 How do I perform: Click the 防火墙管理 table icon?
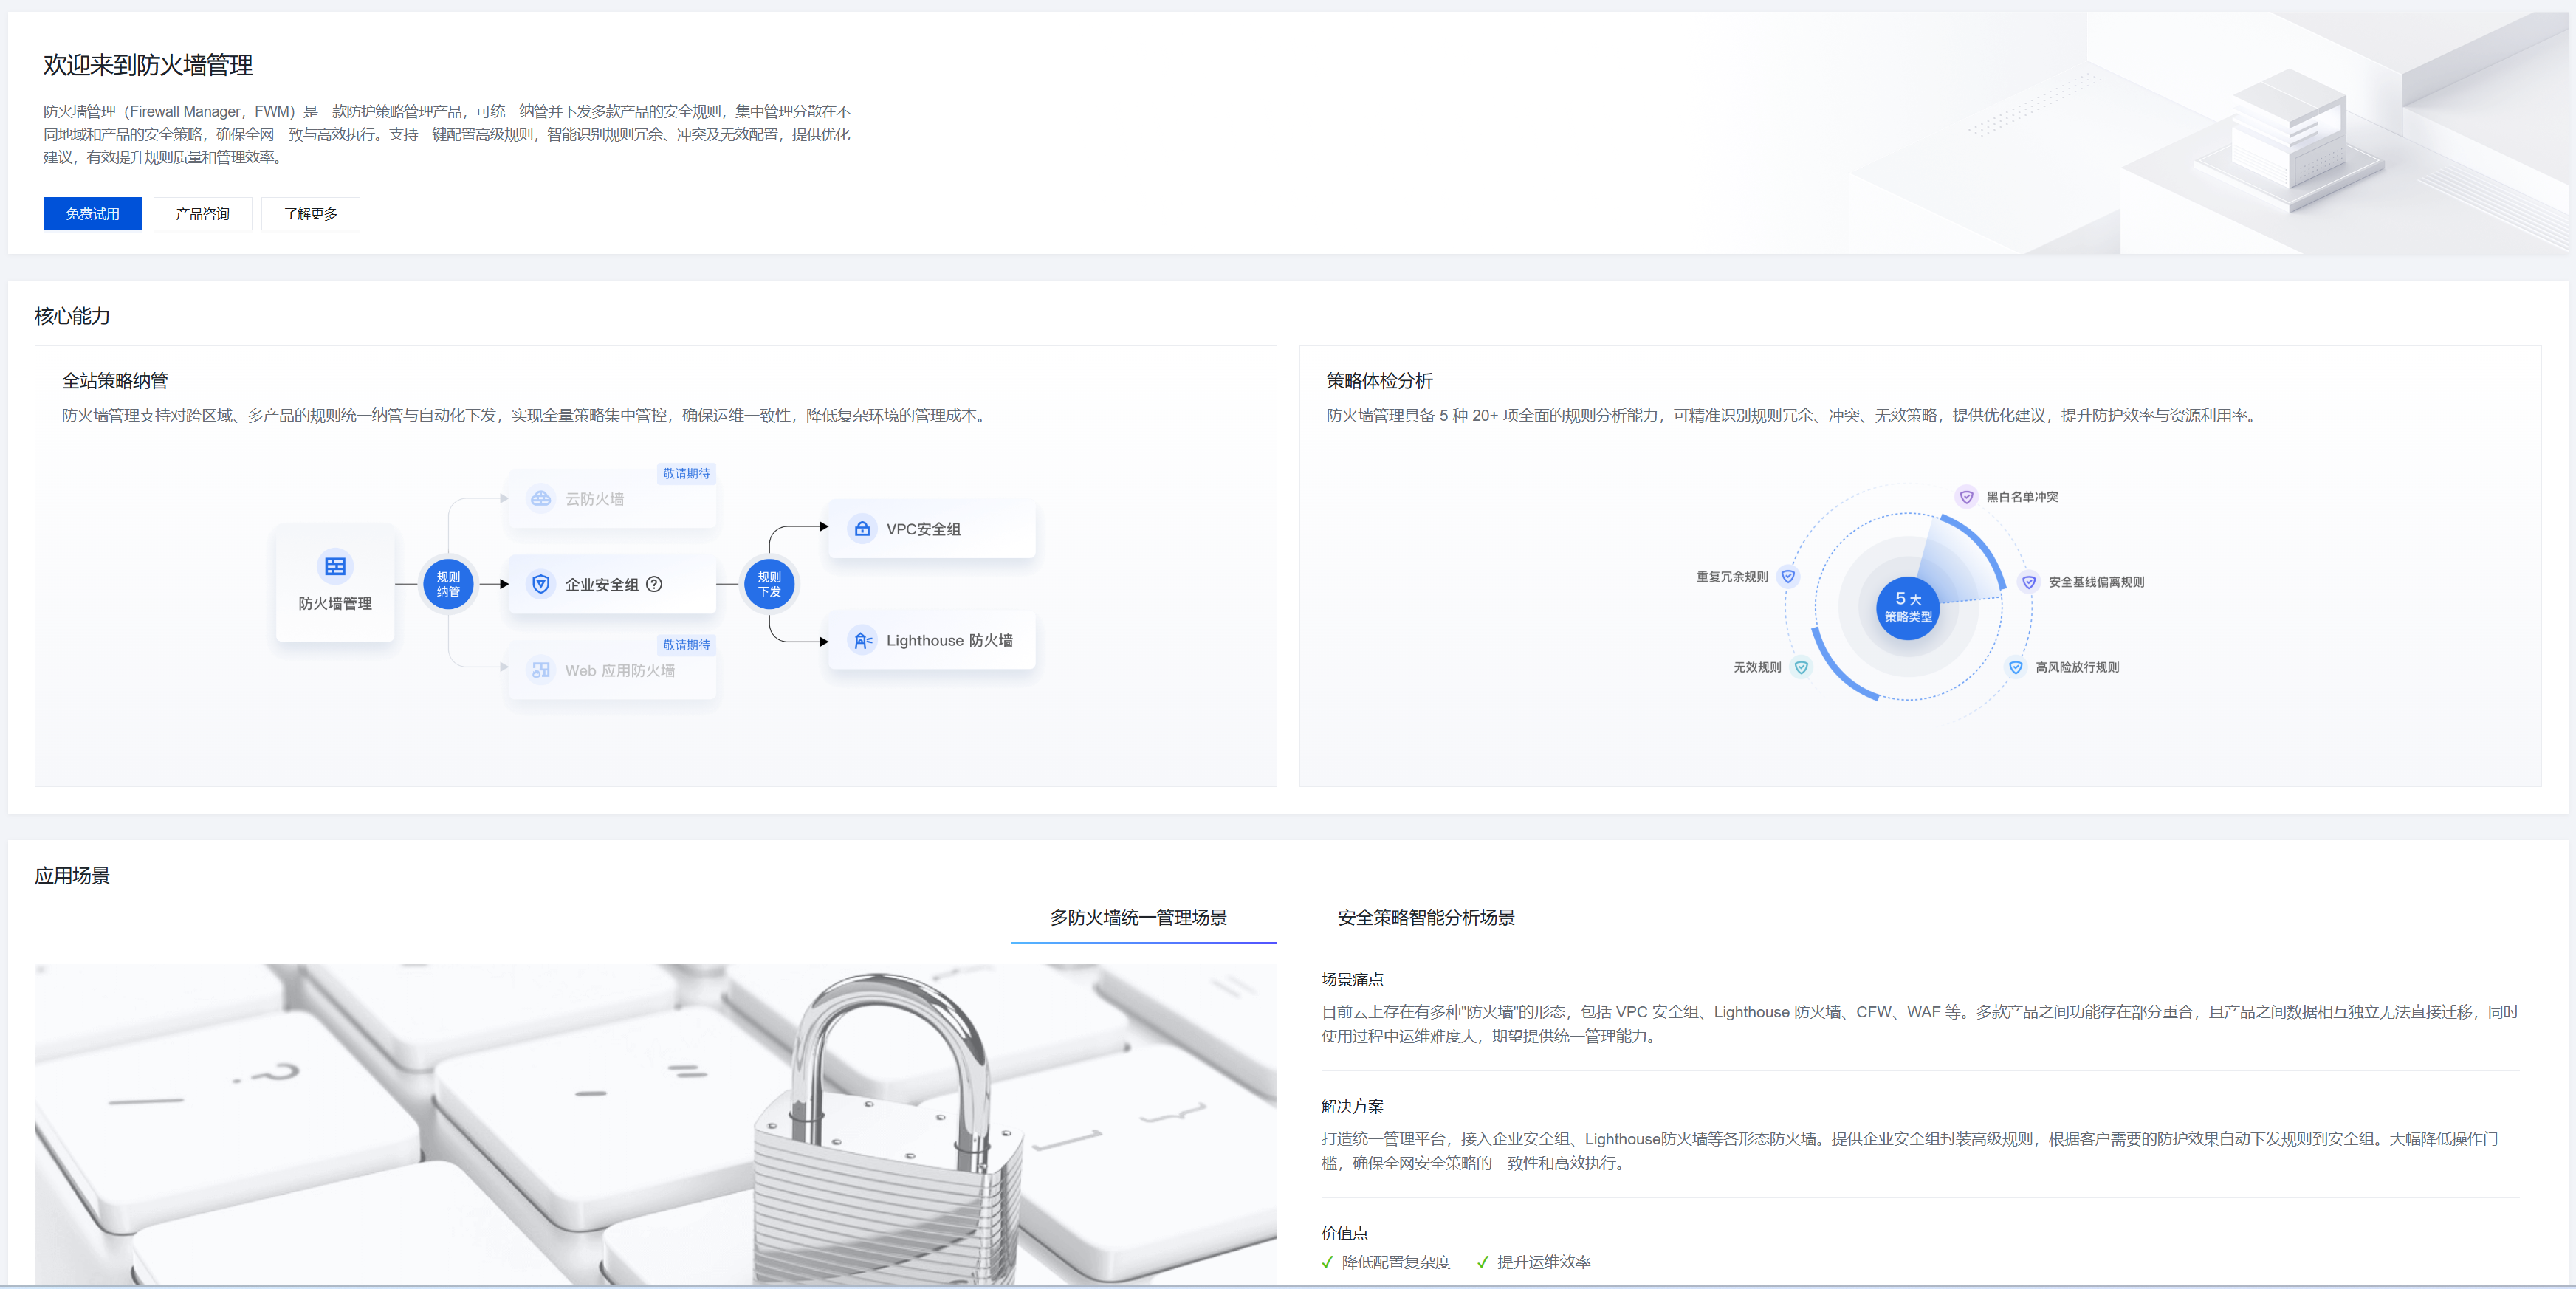click(x=335, y=566)
